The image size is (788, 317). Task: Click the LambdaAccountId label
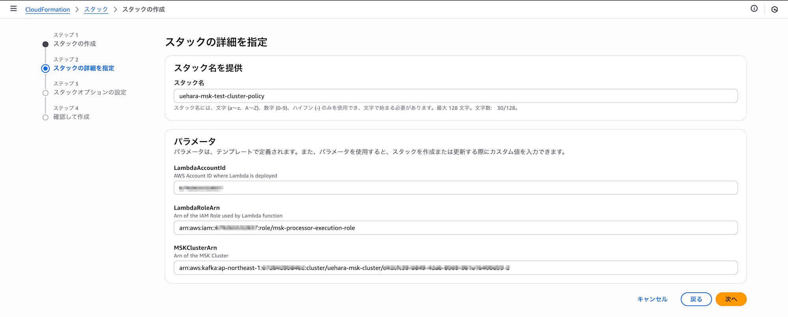(x=200, y=168)
